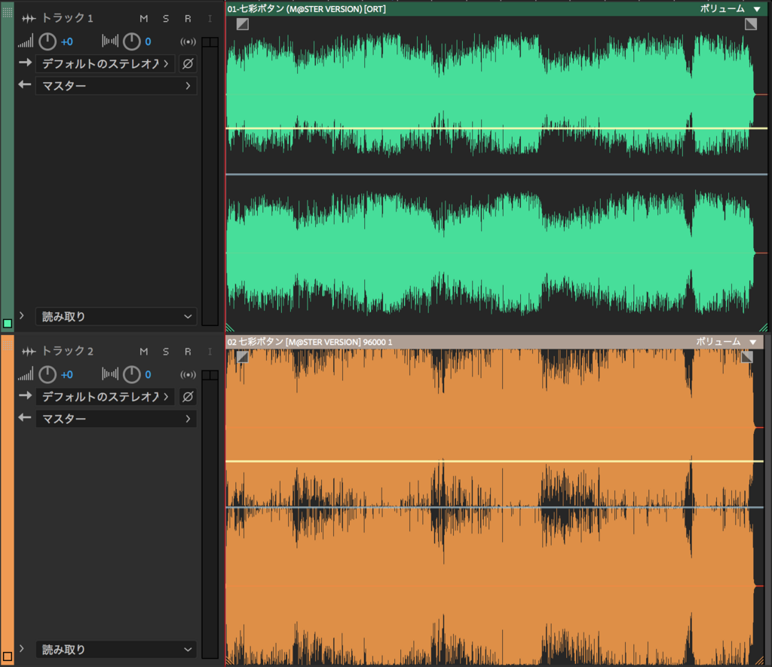Click the Track 2 volume knob
This screenshot has height=667, width=772.
point(47,374)
